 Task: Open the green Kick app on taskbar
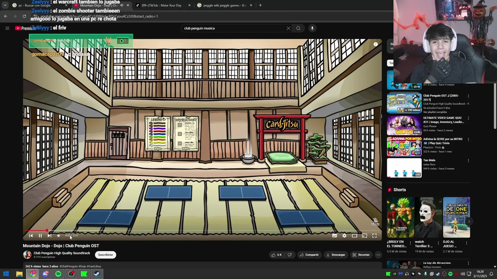point(84,274)
